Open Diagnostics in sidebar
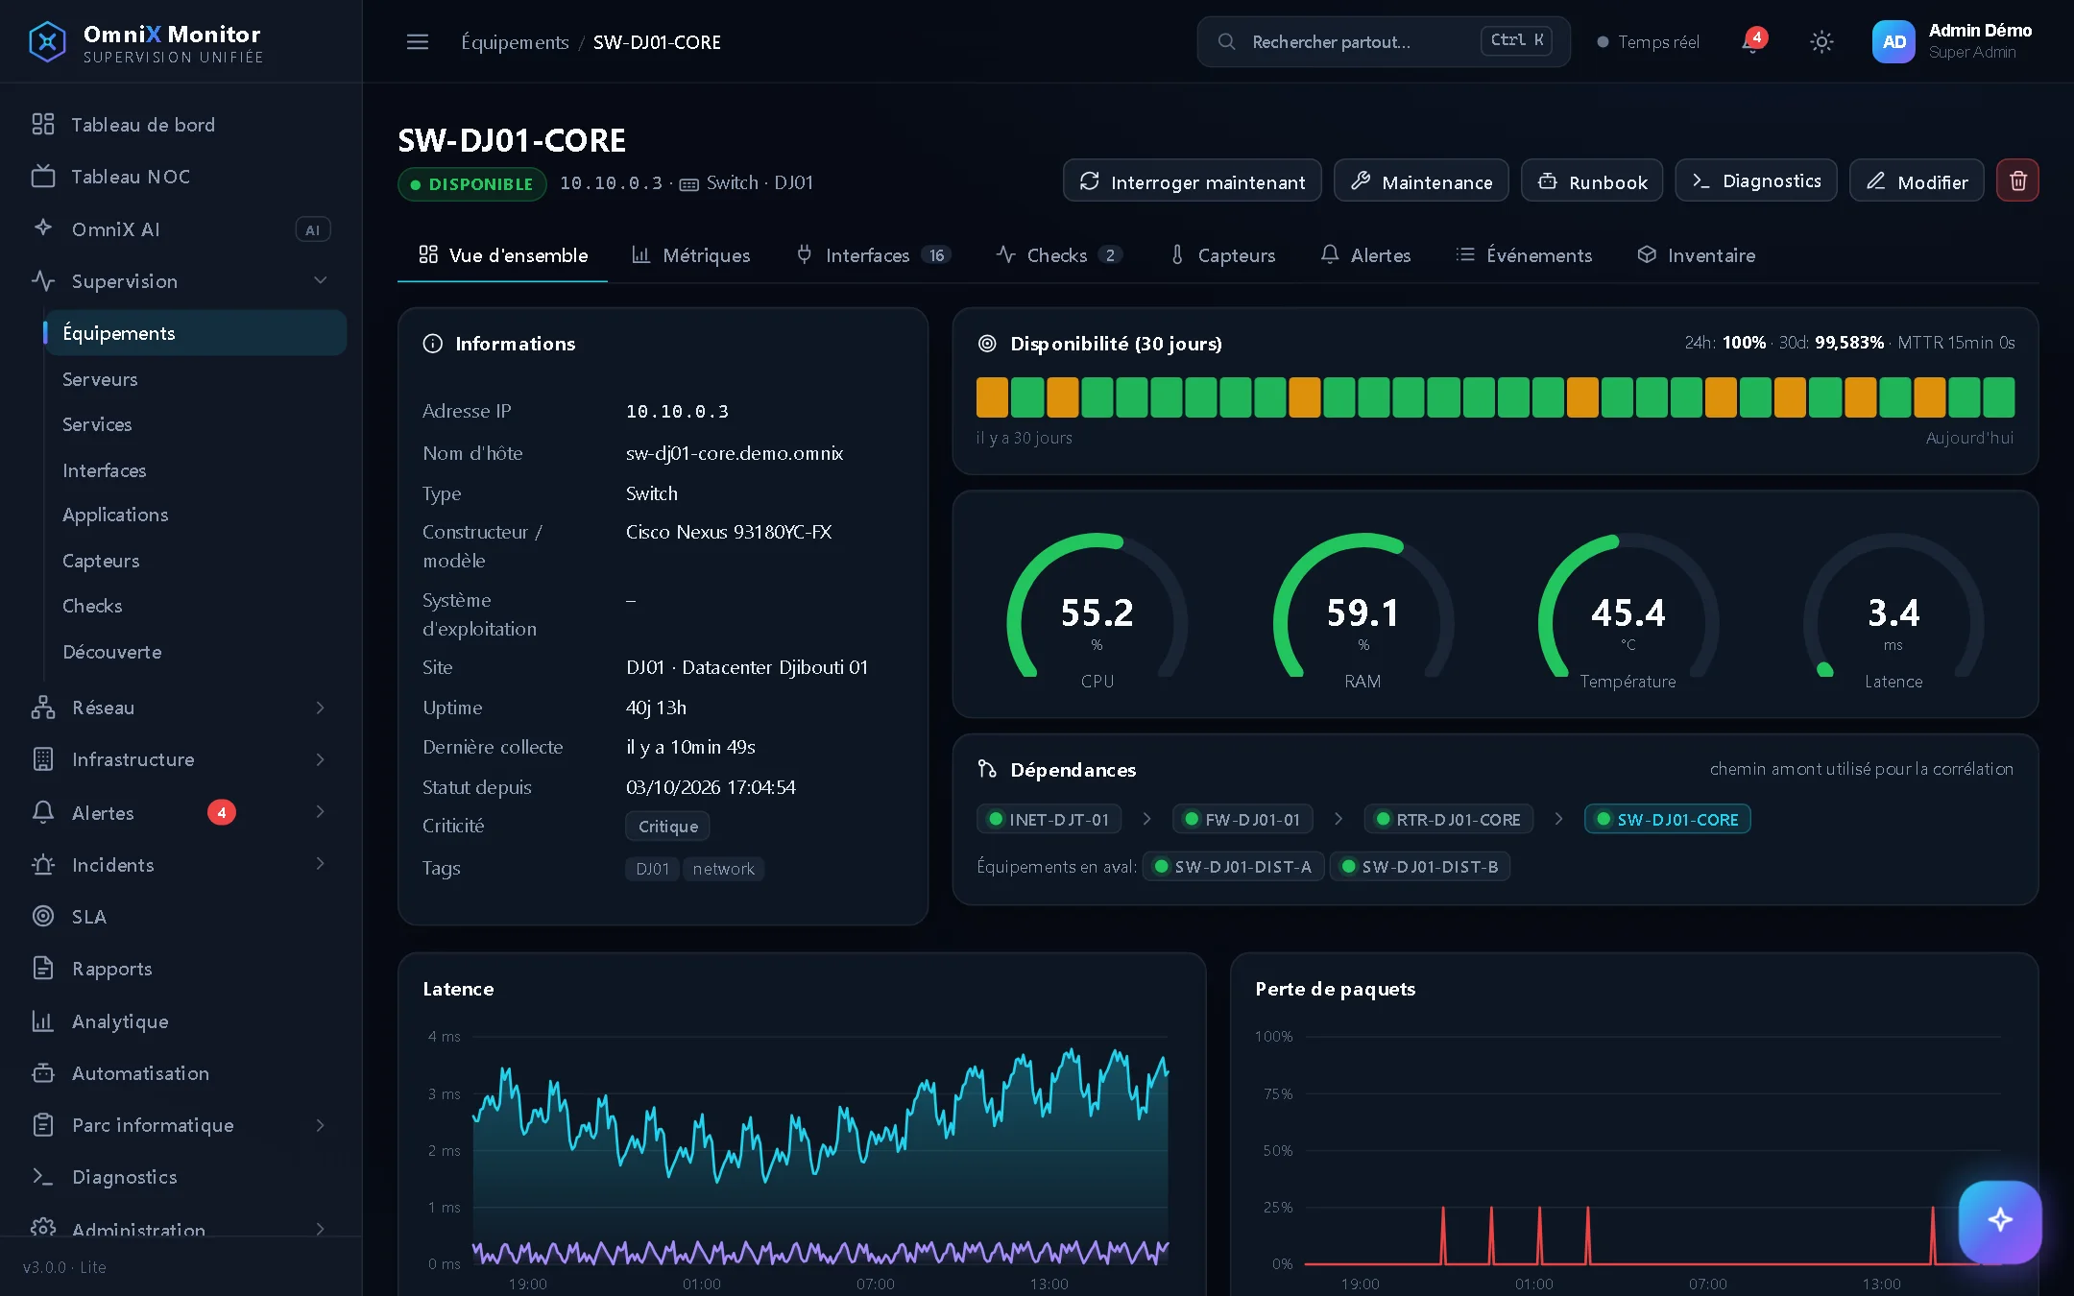This screenshot has width=2074, height=1296. [x=181, y=1177]
